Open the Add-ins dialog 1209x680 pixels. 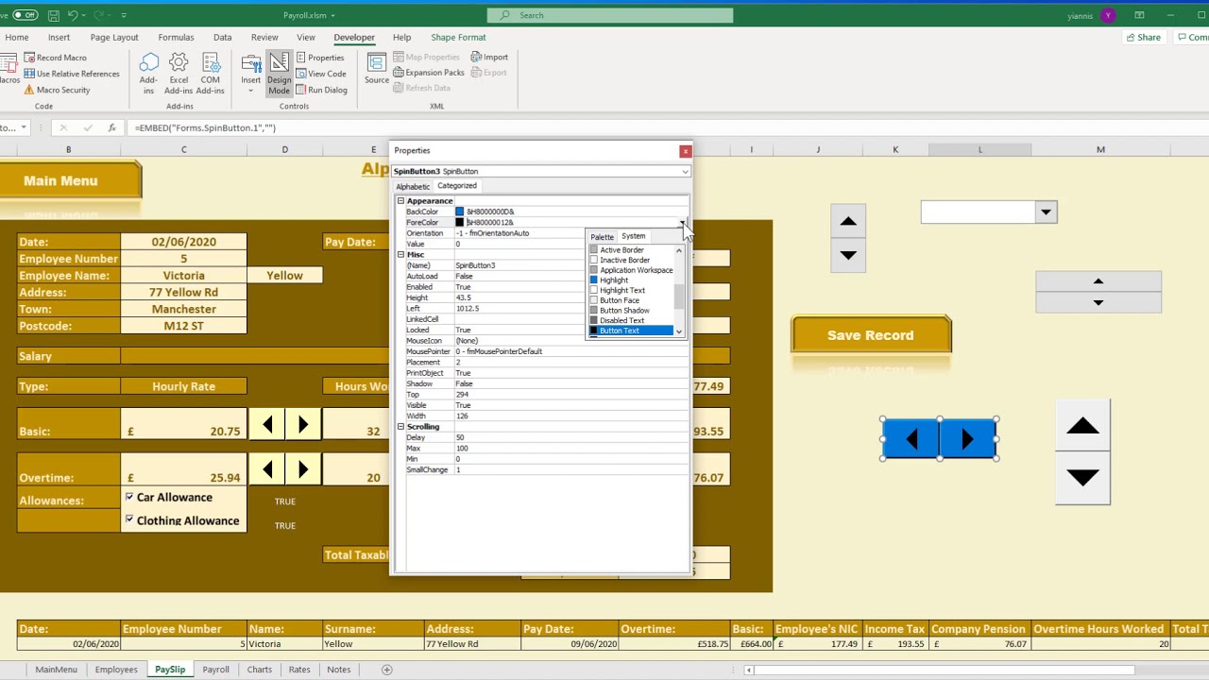point(148,74)
